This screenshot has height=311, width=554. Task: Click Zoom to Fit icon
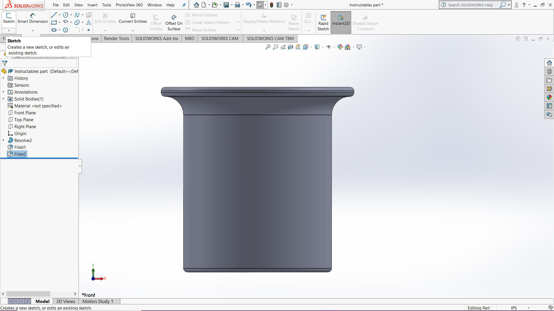(x=268, y=47)
